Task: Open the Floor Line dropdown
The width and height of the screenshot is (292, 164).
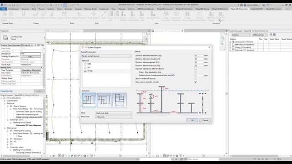Action: pyautogui.click(x=114, y=117)
